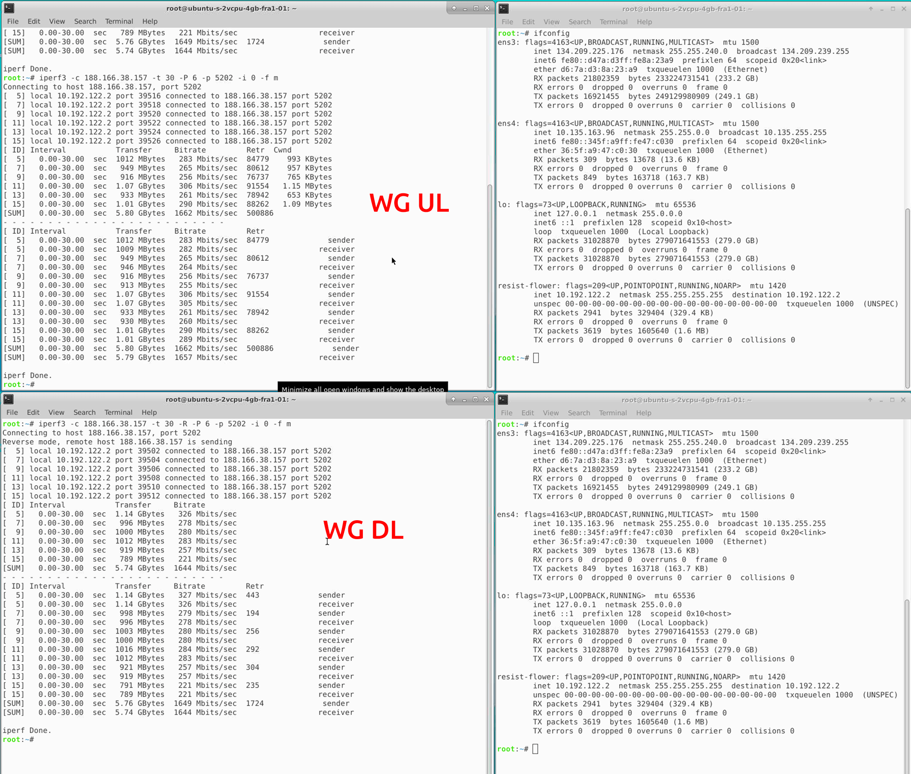Click the terminal icon in WG UL window title bar
This screenshot has height=774, width=911.
click(9, 8)
